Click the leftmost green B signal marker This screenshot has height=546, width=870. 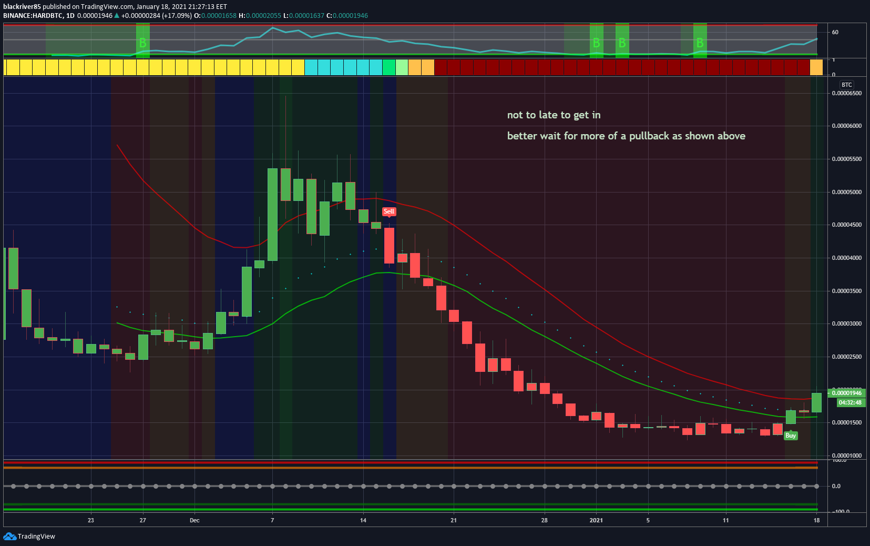tap(142, 43)
